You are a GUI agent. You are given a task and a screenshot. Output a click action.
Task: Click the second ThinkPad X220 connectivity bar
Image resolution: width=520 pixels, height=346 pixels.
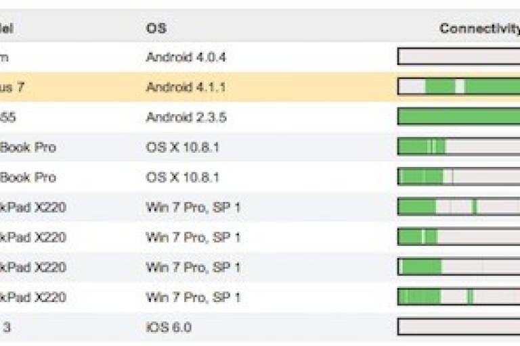[x=458, y=237]
